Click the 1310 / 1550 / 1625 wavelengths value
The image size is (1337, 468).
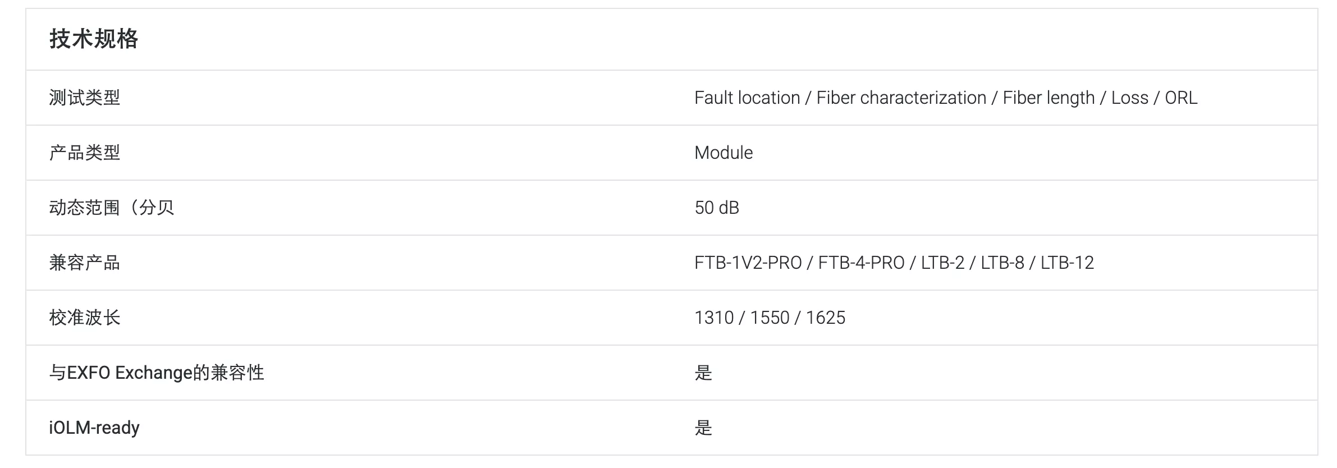[x=770, y=318]
